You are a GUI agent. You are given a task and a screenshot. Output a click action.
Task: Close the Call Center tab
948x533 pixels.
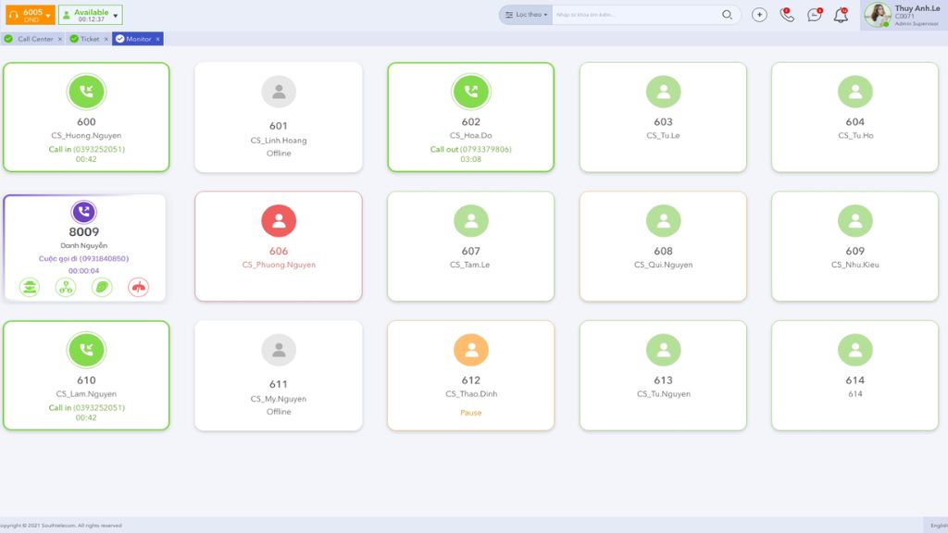(60, 39)
